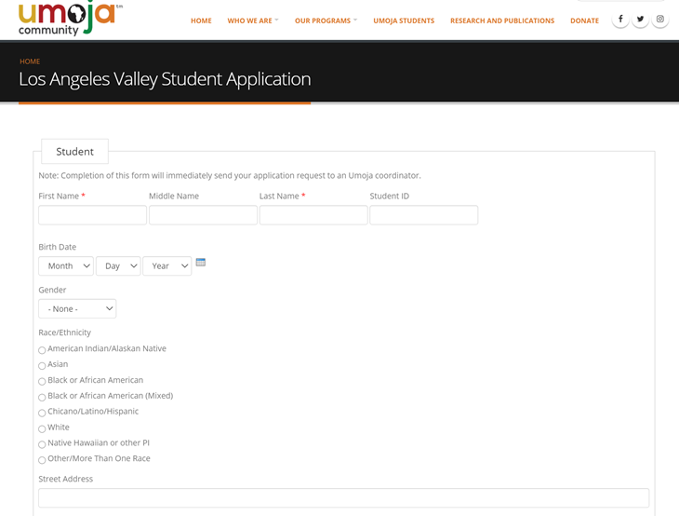This screenshot has height=516, width=679.
Task: Choose Black or African American radio button
Action: (x=42, y=382)
